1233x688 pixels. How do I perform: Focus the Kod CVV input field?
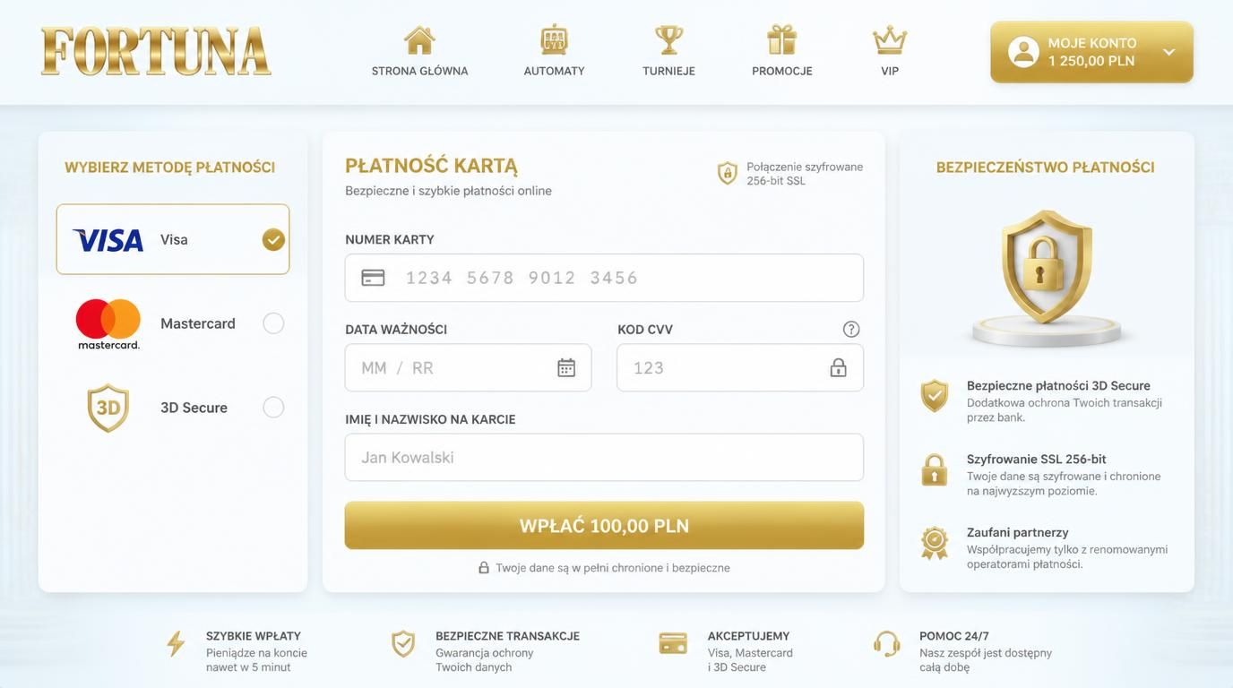coord(740,367)
